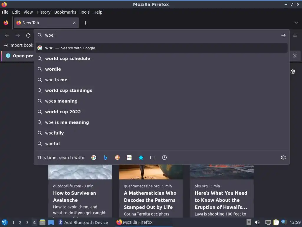Search this time with Bing icon
The height and width of the screenshot is (227, 302).
coord(106,158)
